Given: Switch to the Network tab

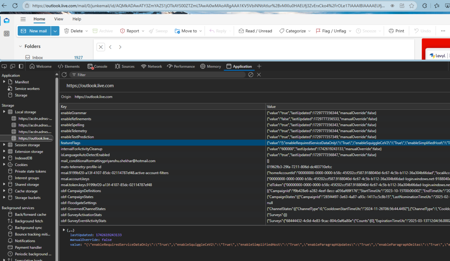Looking at the screenshot, I should [151, 66].
